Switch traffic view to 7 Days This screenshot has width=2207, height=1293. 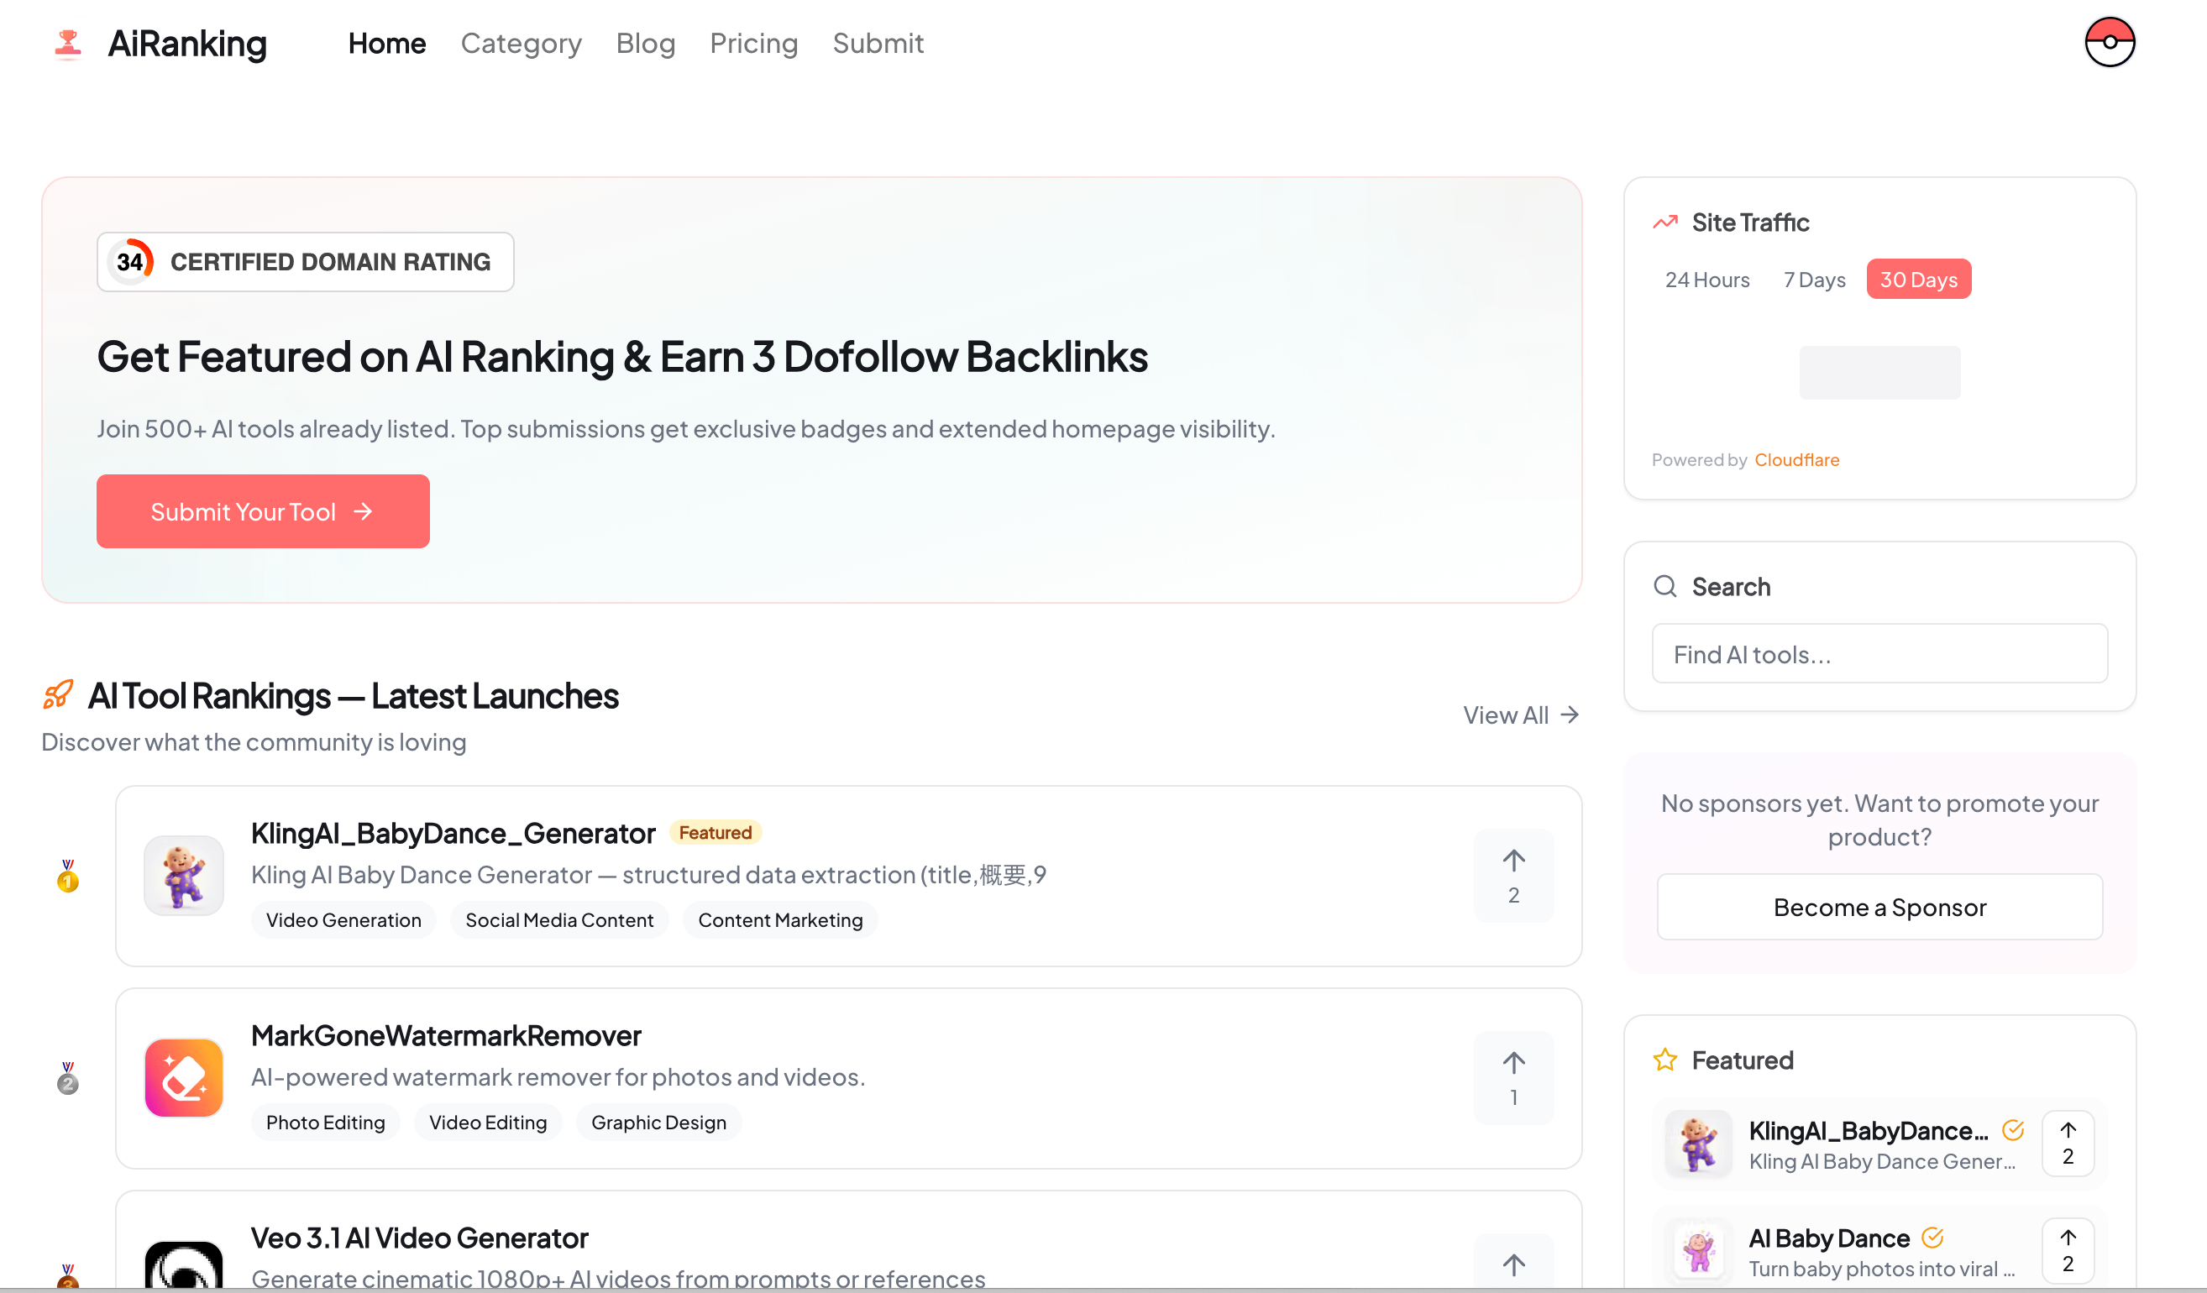point(1814,279)
